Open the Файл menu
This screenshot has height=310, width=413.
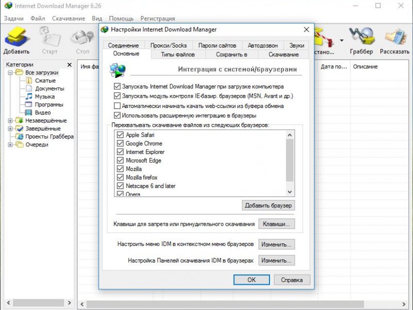pos(38,19)
